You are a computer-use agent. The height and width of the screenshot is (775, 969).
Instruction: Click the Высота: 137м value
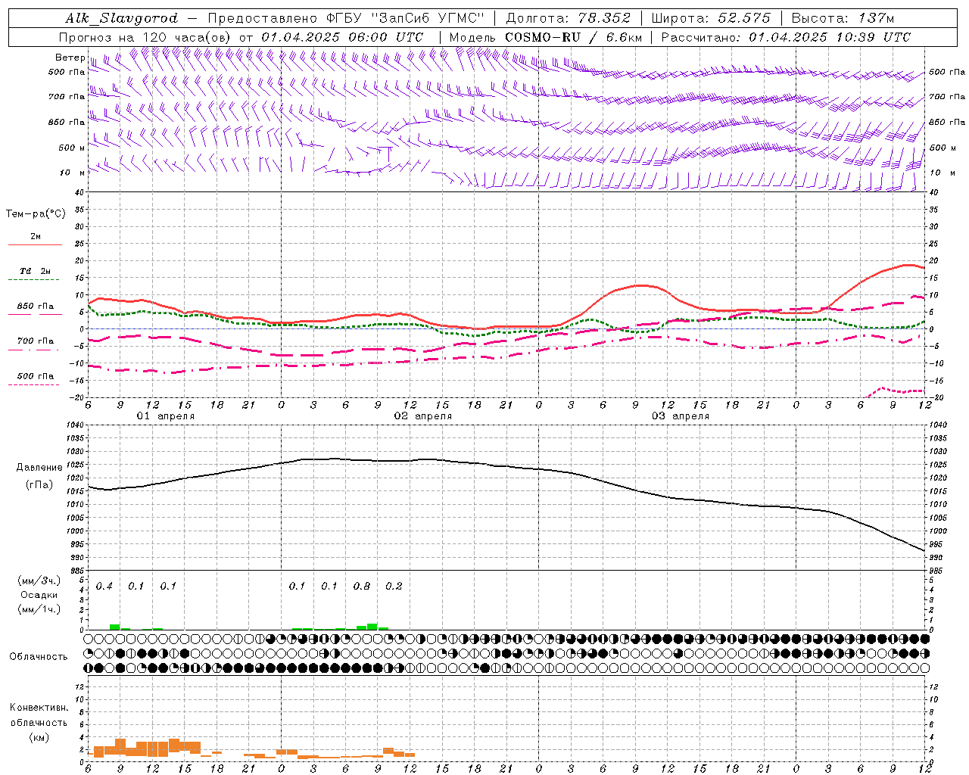[843, 18]
